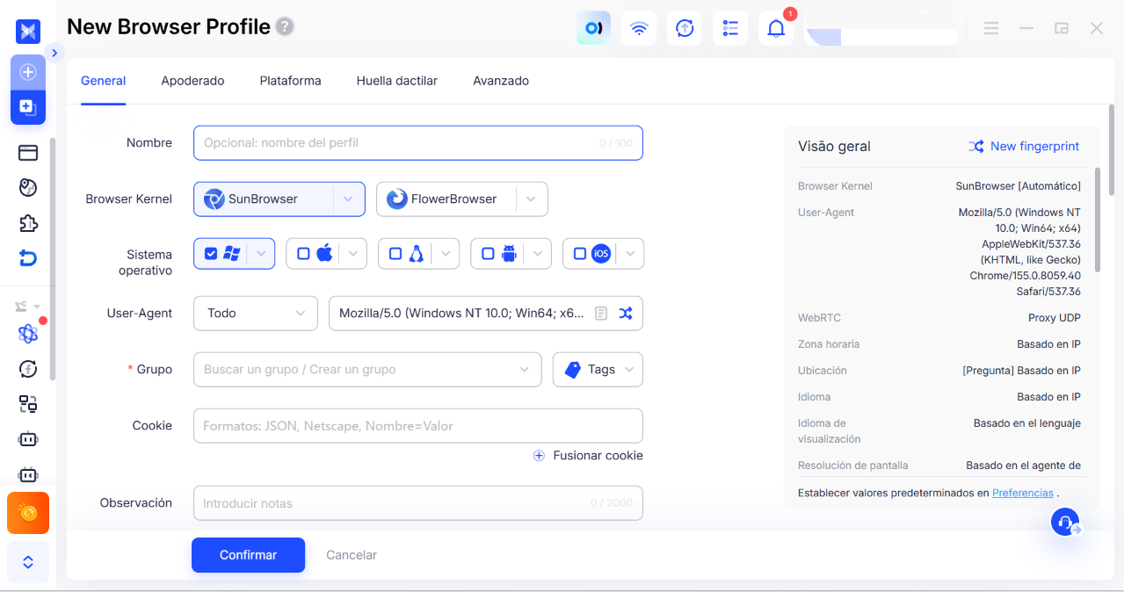Open the Tags dropdown
The width and height of the screenshot is (1124, 592).
coord(598,369)
